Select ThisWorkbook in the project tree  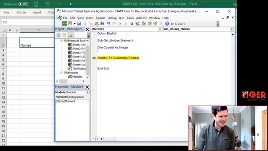coord(77,69)
